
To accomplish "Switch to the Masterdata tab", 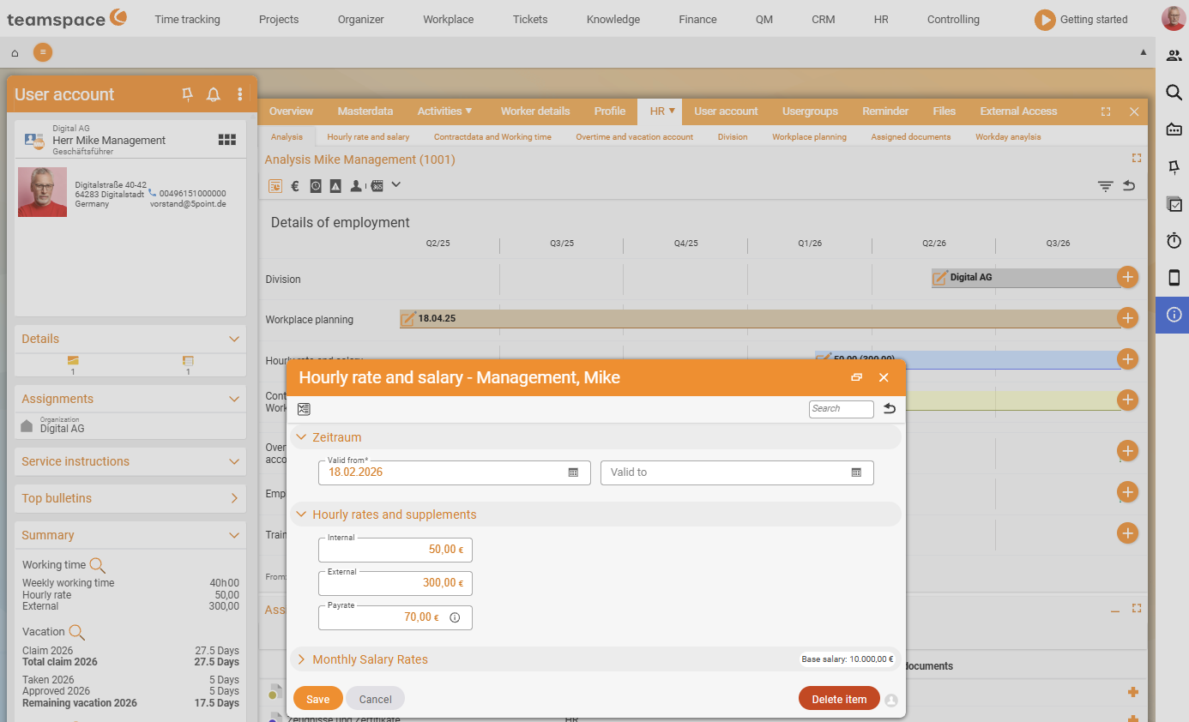I will pos(365,111).
